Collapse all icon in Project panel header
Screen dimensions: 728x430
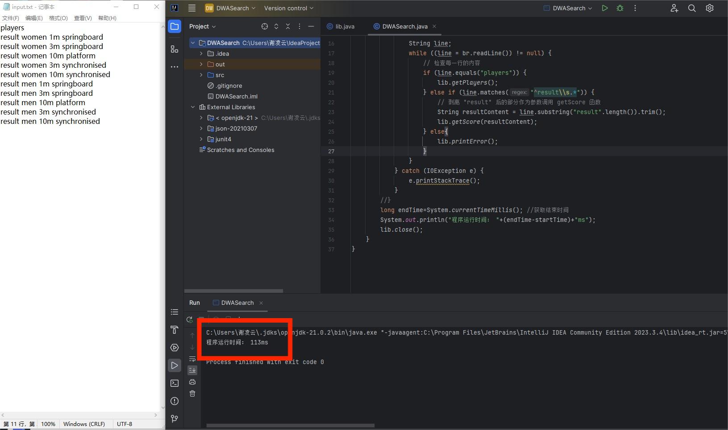click(x=288, y=26)
